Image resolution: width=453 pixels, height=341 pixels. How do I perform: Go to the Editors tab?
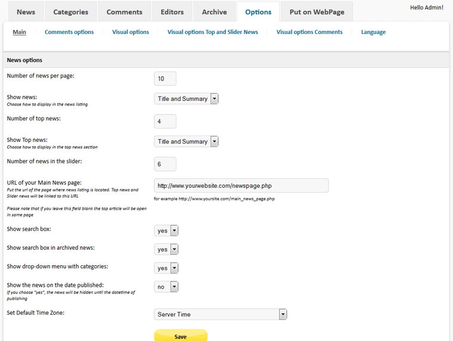click(172, 12)
